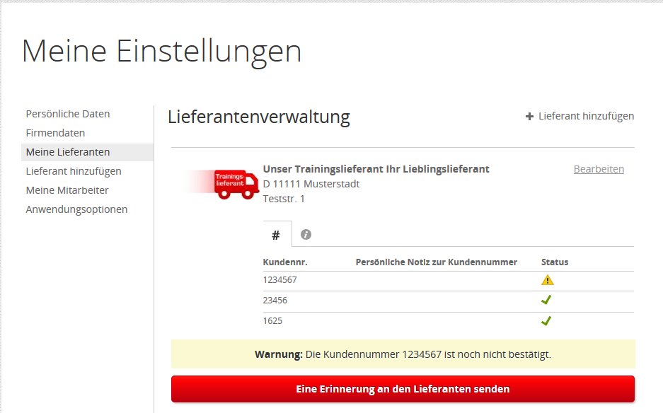Click customer number 23456 row
663x413 pixels.
point(275,301)
